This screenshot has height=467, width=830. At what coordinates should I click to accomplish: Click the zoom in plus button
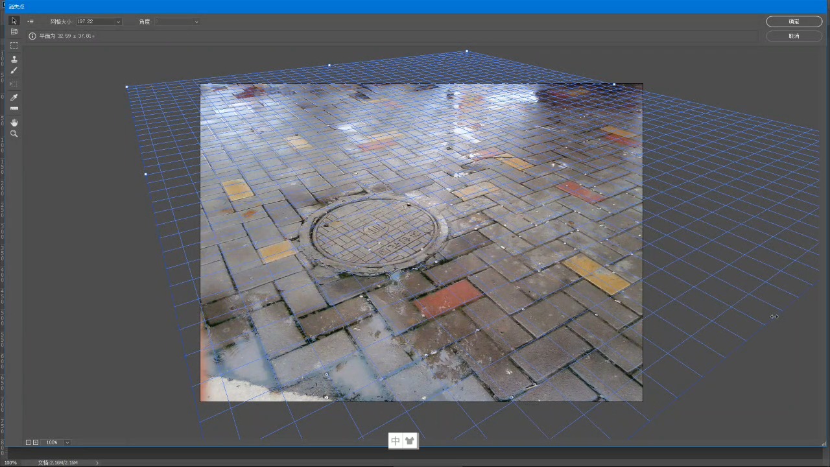pos(36,442)
